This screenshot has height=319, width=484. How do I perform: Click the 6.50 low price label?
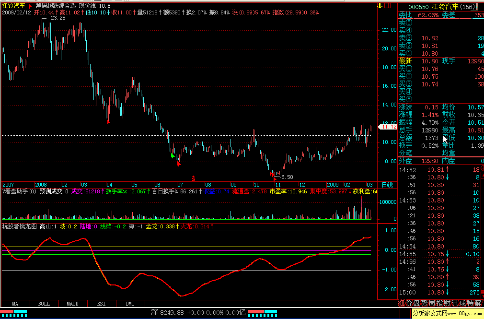coord(287,177)
